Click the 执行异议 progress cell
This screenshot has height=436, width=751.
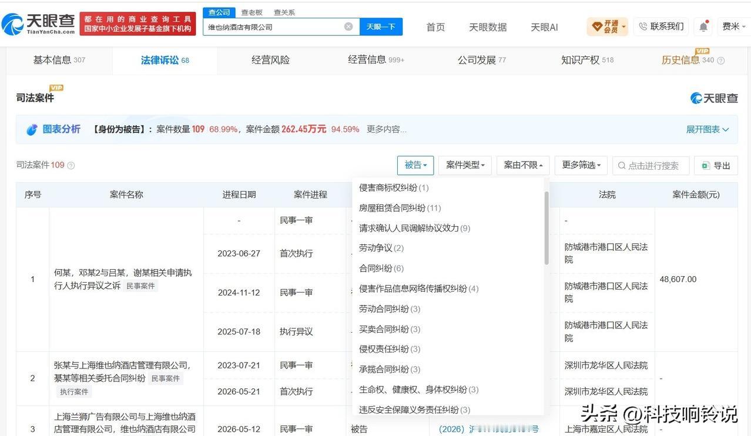pyautogui.click(x=296, y=331)
